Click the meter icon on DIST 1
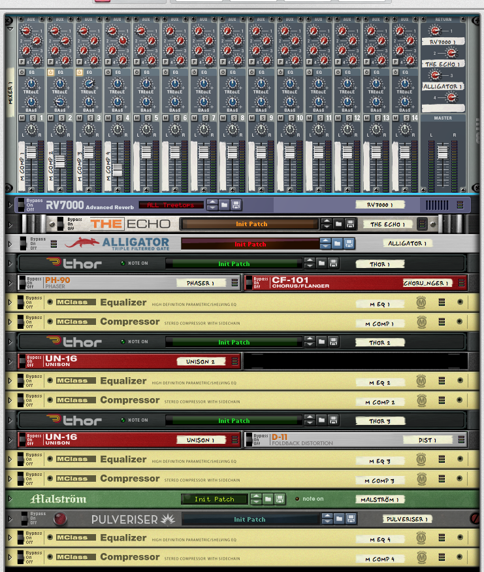 coord(461,439)
